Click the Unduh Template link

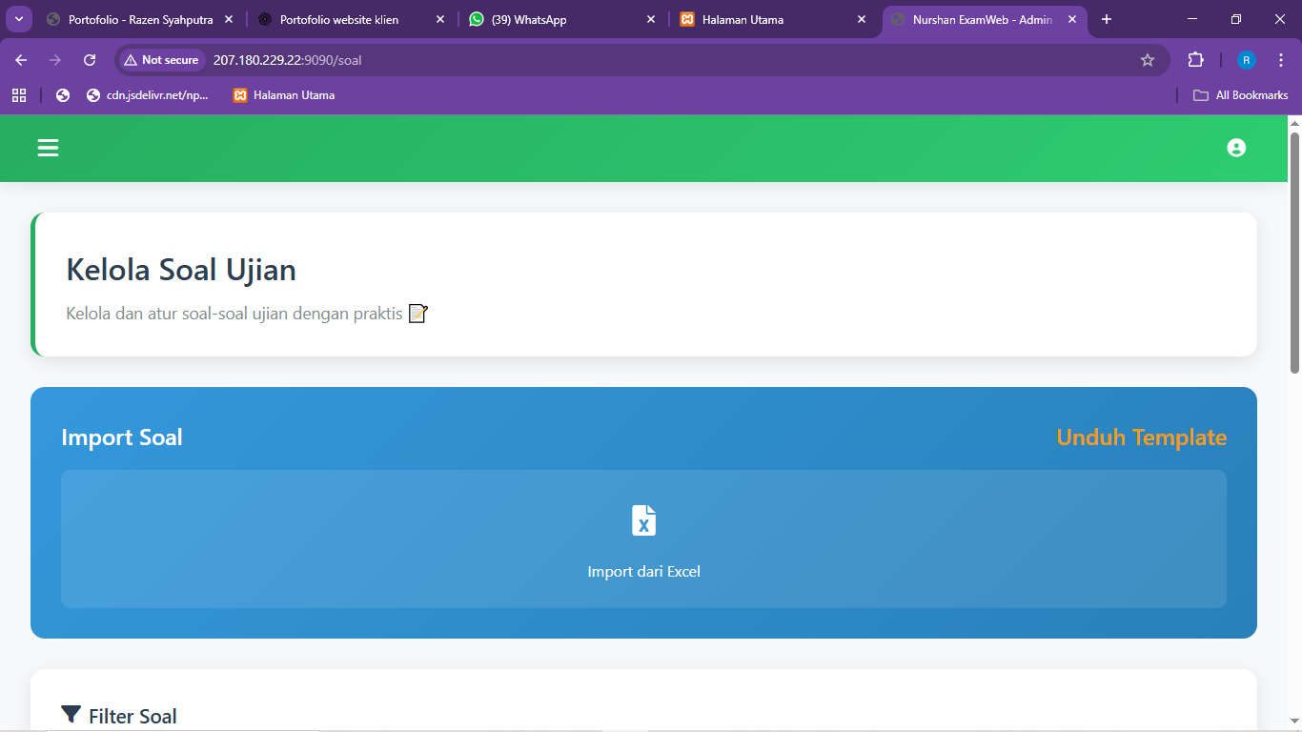pos(1141,437)
